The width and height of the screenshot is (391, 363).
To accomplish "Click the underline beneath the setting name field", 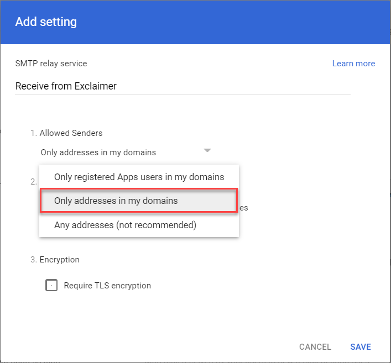I will coord(183,94).
